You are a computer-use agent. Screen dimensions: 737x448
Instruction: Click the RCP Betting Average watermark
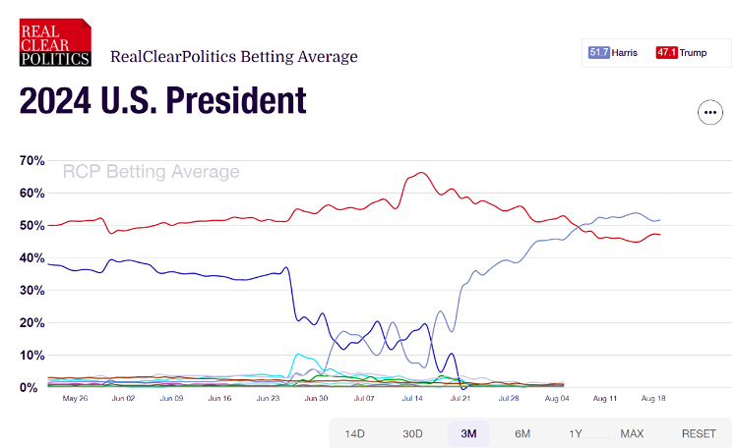pyautogui.click(x=151, y=172)
